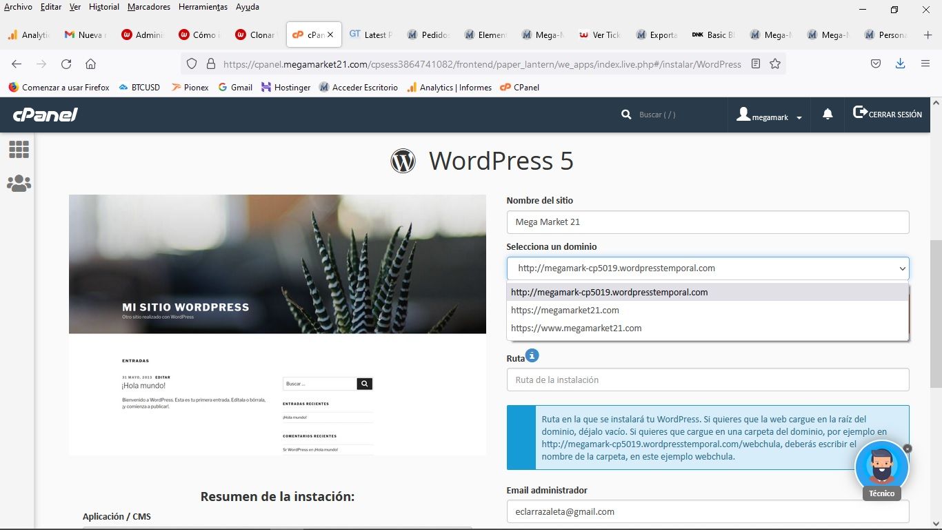
Task: Click the Gmail bookmark
Action: (x=235, y=88)
